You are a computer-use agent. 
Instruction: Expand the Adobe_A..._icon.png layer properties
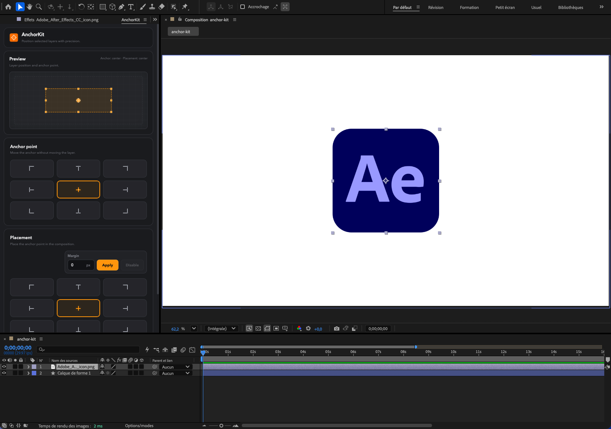pos(28,367)
